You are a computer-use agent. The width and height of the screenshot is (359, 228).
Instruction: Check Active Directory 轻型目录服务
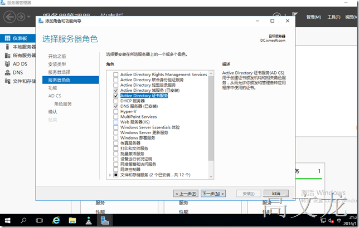pyautogui.click(x=116, y=85)
